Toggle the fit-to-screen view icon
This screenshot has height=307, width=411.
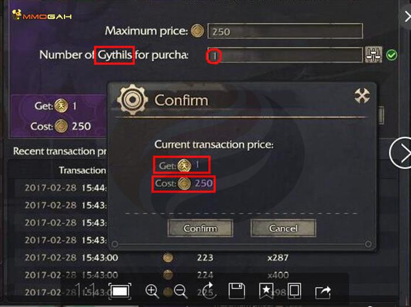[119, 291]
